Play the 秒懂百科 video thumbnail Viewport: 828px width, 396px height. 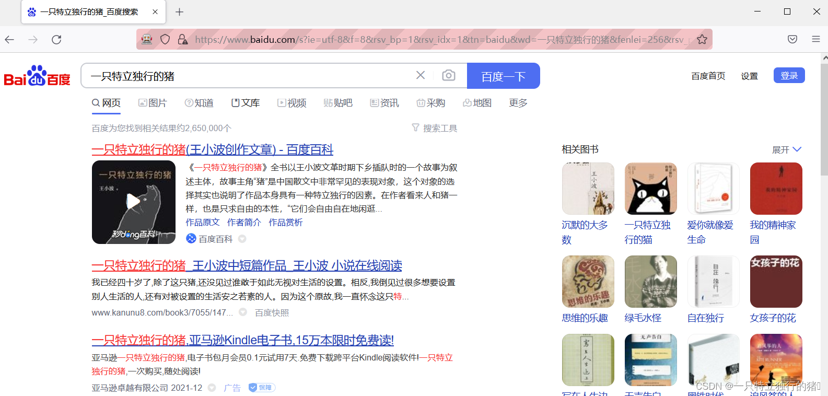(x=134, y=202)
